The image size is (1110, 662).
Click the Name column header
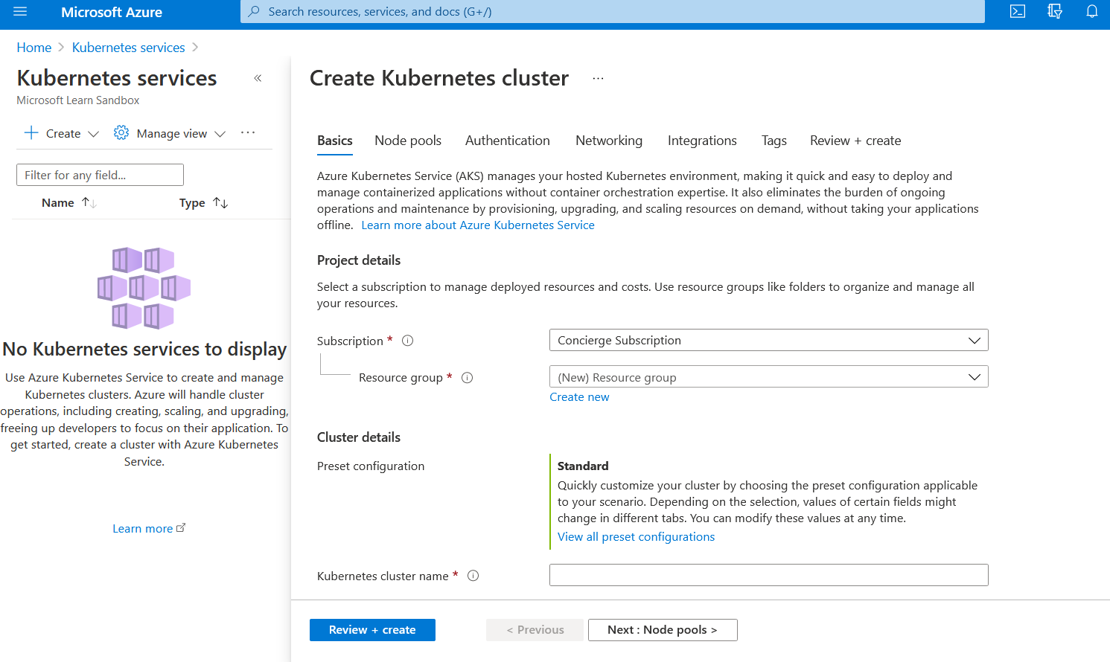[58, 202]
